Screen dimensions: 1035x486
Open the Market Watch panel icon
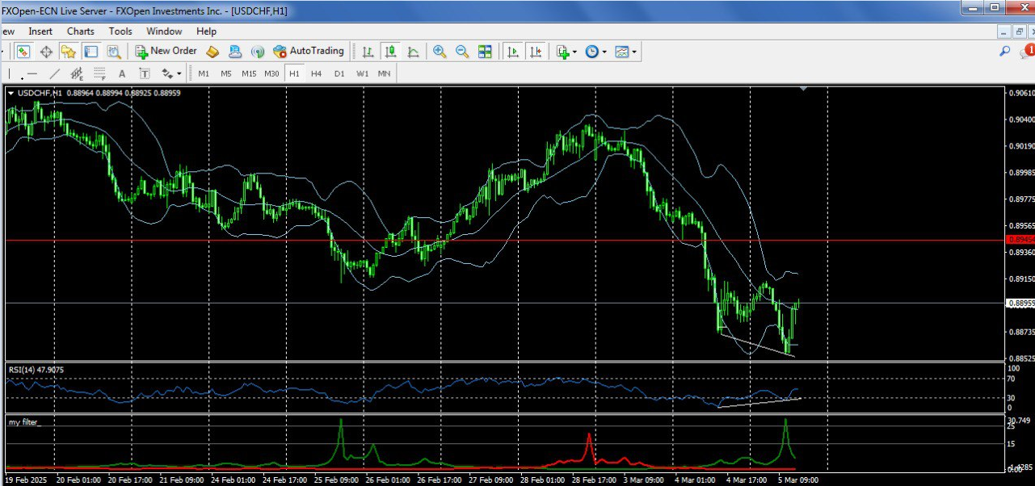click(23, 52)
